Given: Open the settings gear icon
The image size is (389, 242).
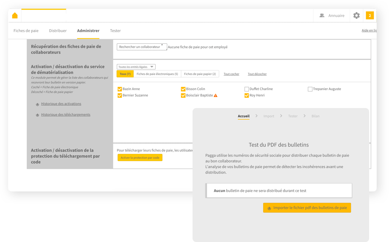Looking at the screenshot, I should click(x=357, y=15).
